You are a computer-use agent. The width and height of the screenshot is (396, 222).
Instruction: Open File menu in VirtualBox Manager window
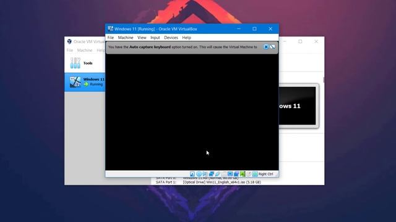pos(70,51)
